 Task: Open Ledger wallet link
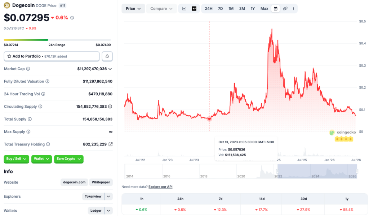tap(96, 211)
